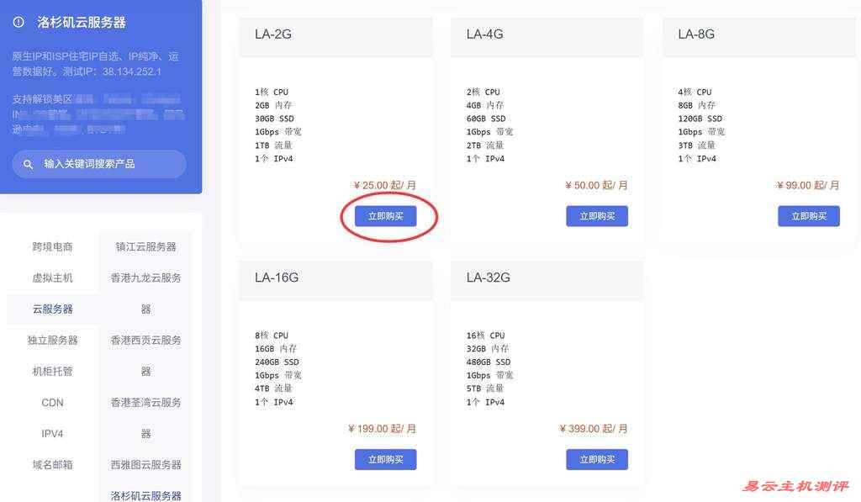The image size is (861, 502).
Task: Purchase the LA-4G plan
Action: (x=597, y=216)
